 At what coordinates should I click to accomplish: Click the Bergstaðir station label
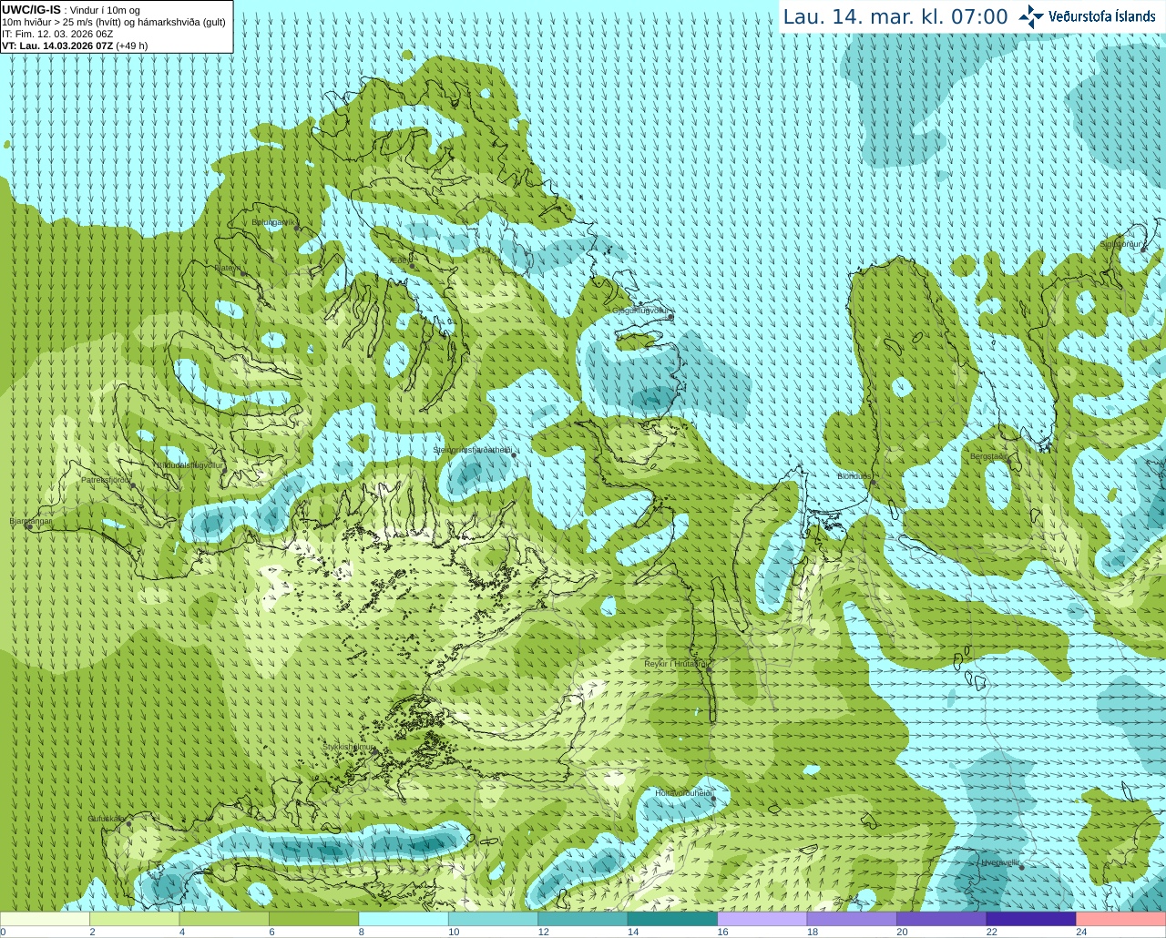[989, 456]
